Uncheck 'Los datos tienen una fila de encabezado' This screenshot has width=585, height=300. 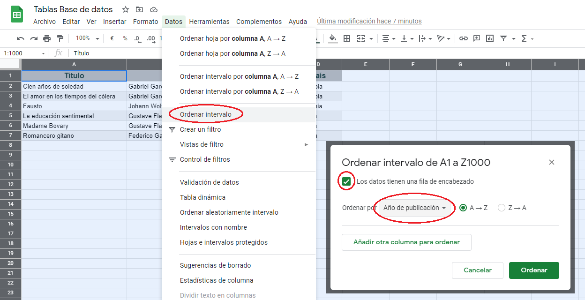click(x=346, y=181)
